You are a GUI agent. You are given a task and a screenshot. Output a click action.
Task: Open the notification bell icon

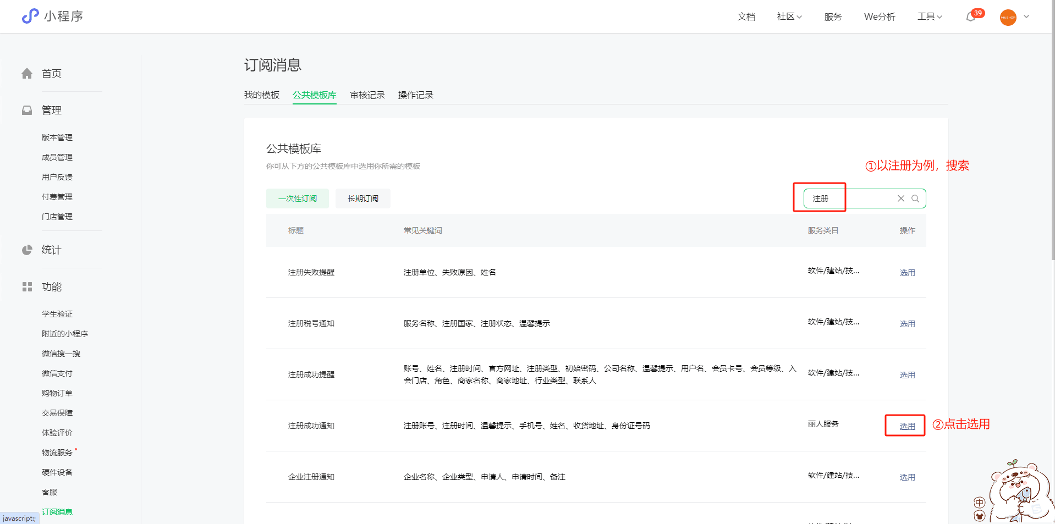click(971, 17)
